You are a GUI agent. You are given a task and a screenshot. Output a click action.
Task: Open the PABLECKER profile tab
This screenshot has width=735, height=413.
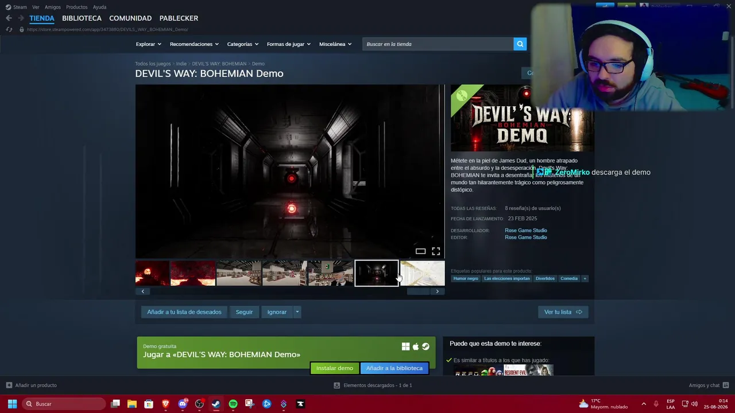(x=179, y=18)
